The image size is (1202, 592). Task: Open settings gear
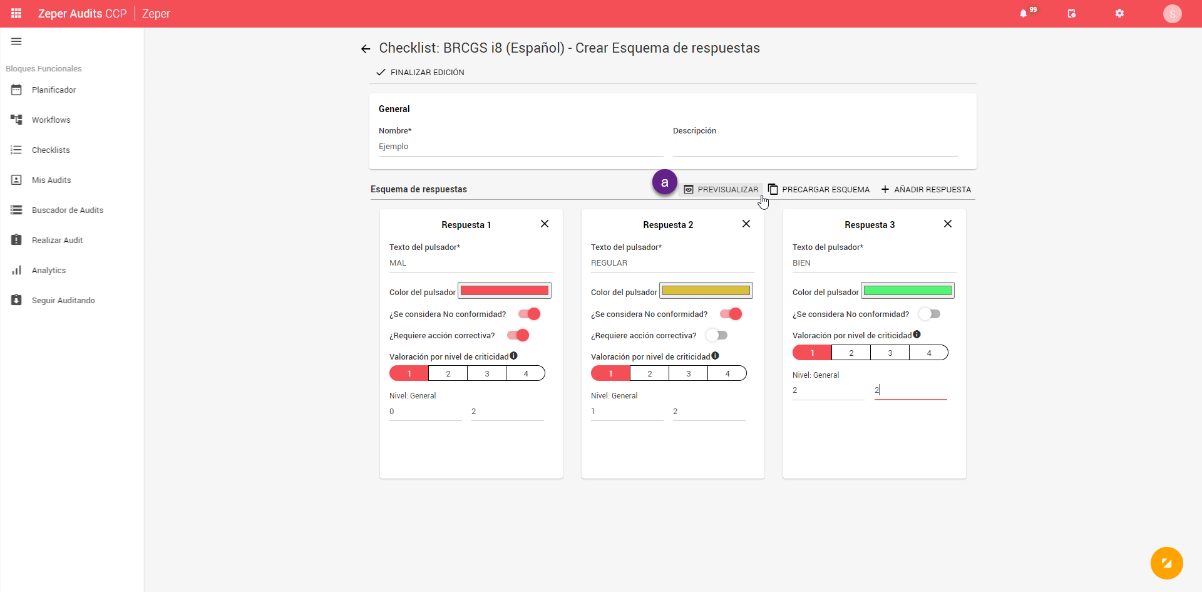pyautogui.click(x=1119, y=13)
